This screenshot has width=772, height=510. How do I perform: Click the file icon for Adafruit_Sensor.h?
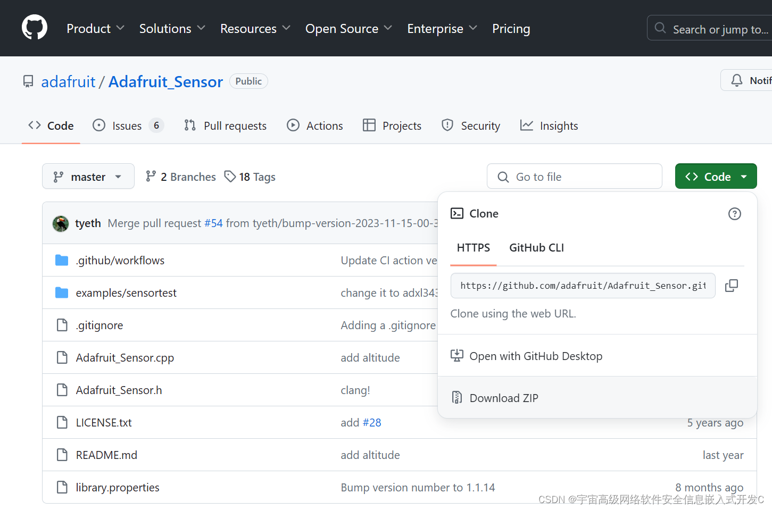click(62, 390)
